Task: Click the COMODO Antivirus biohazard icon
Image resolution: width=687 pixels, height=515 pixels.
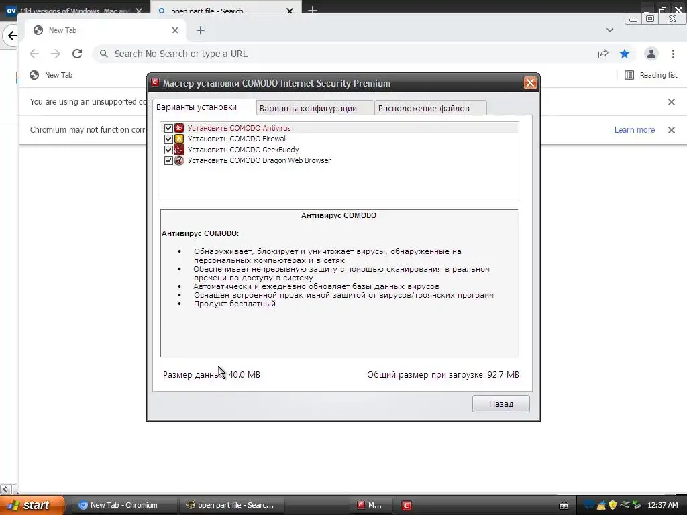Action: coord(178,128)
